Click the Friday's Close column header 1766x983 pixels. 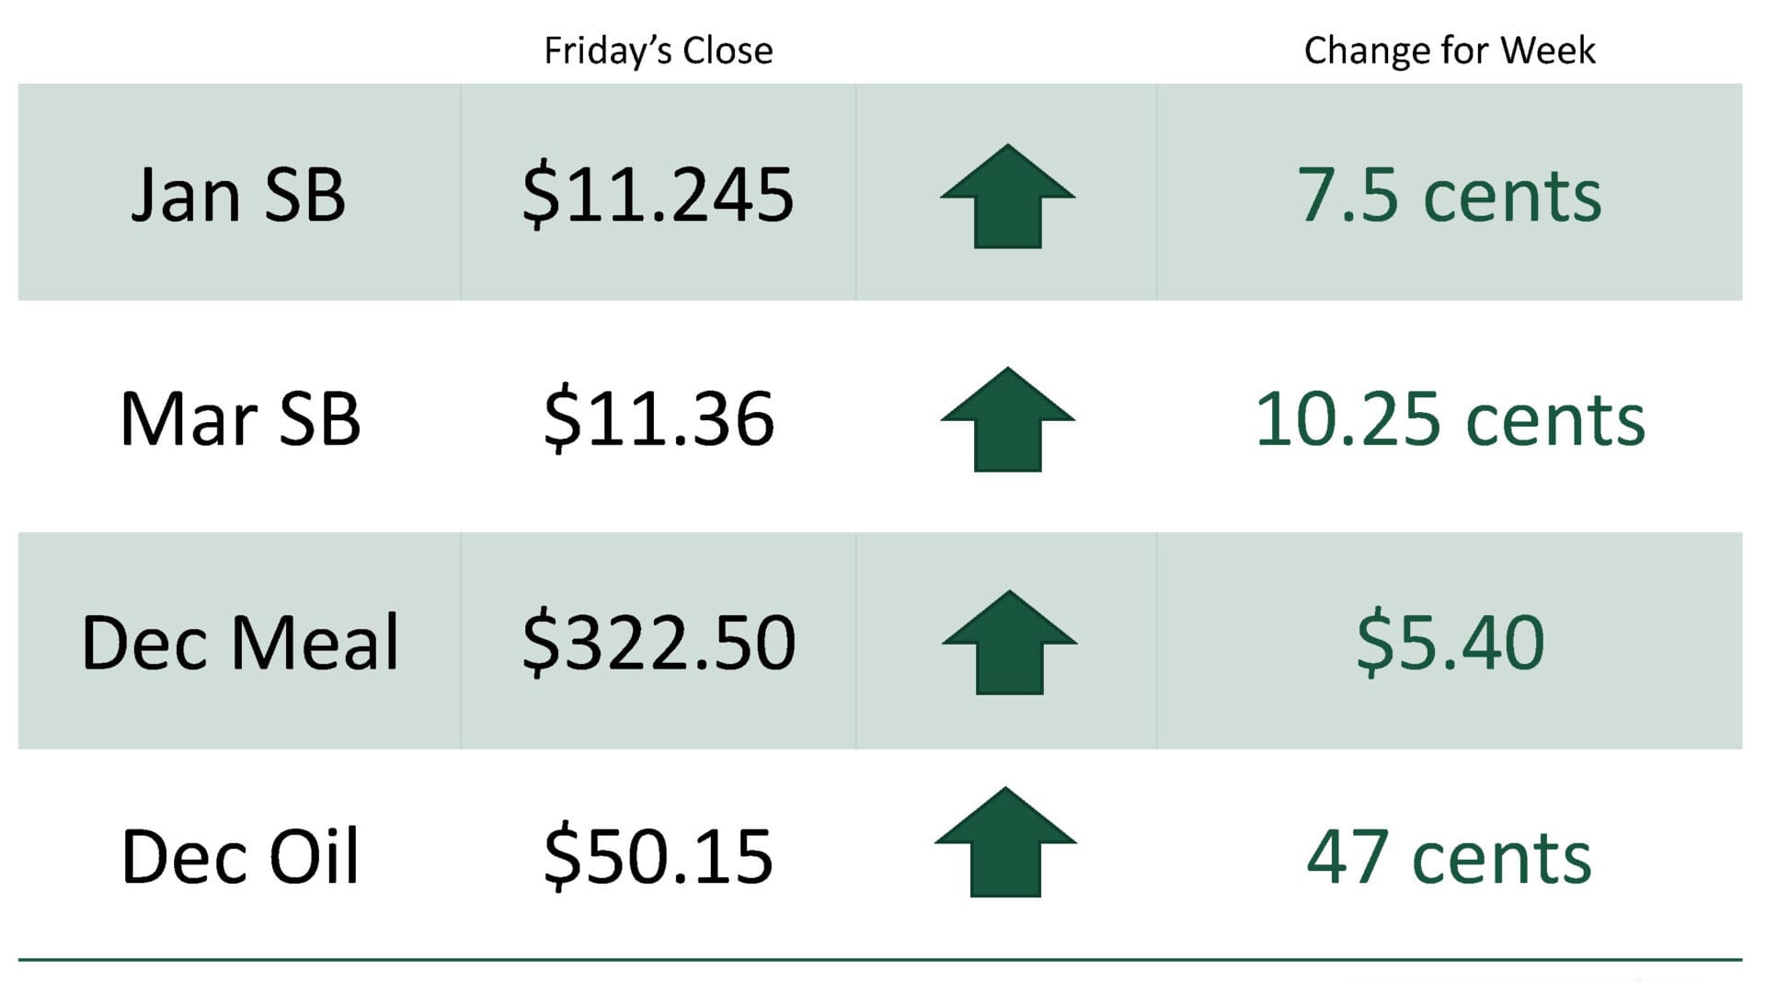click(658, 51)
